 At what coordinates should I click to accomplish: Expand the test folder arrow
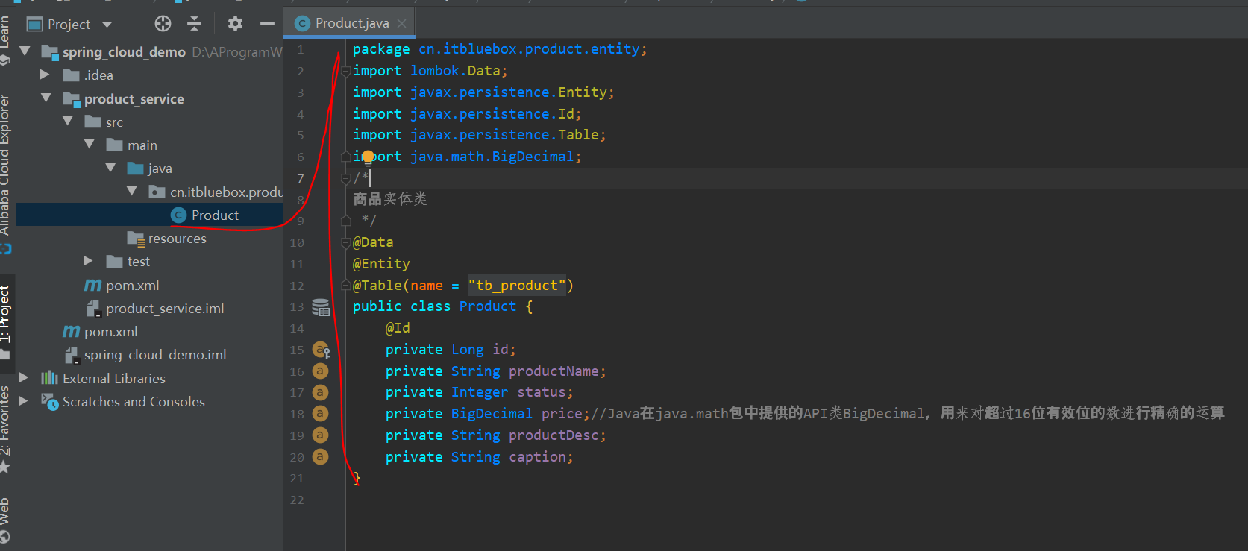pos(88,261)
